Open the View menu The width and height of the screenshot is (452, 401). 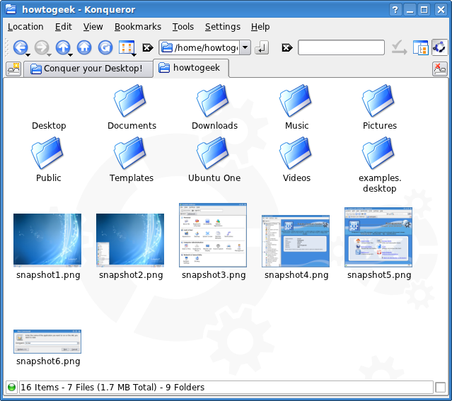pos(93,27)
